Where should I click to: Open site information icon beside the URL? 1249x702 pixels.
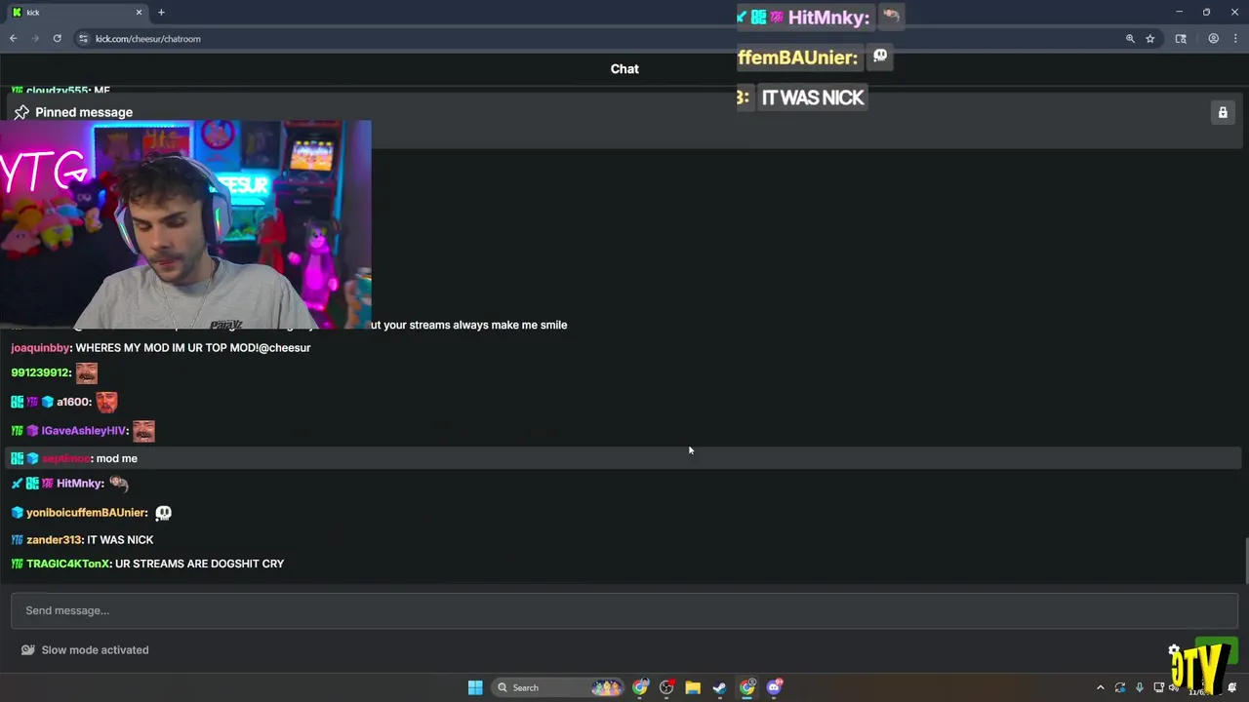pyautogui.click(x=84, y=38)
